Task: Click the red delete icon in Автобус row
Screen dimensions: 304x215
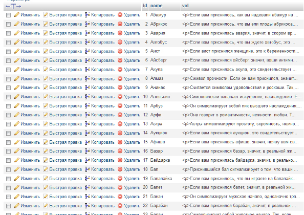Action: tap(120, 42)
